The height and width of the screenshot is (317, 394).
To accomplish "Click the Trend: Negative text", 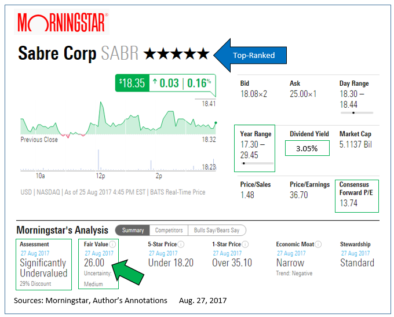I will [x=294, y=274].
